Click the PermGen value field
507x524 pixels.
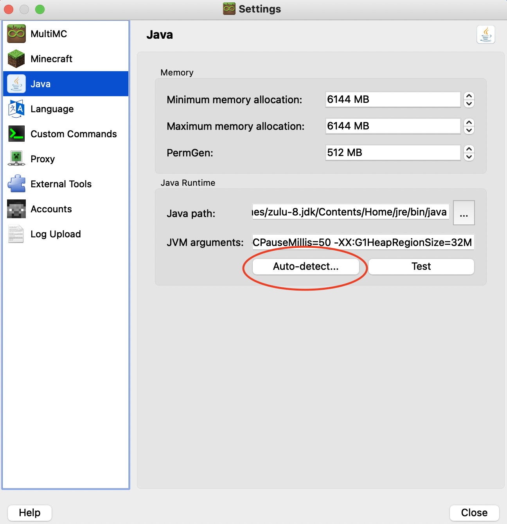(393, 153)
